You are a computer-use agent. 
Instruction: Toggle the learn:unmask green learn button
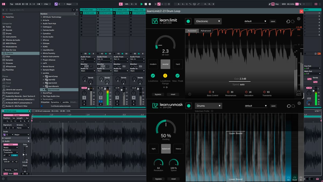point(189,106)
